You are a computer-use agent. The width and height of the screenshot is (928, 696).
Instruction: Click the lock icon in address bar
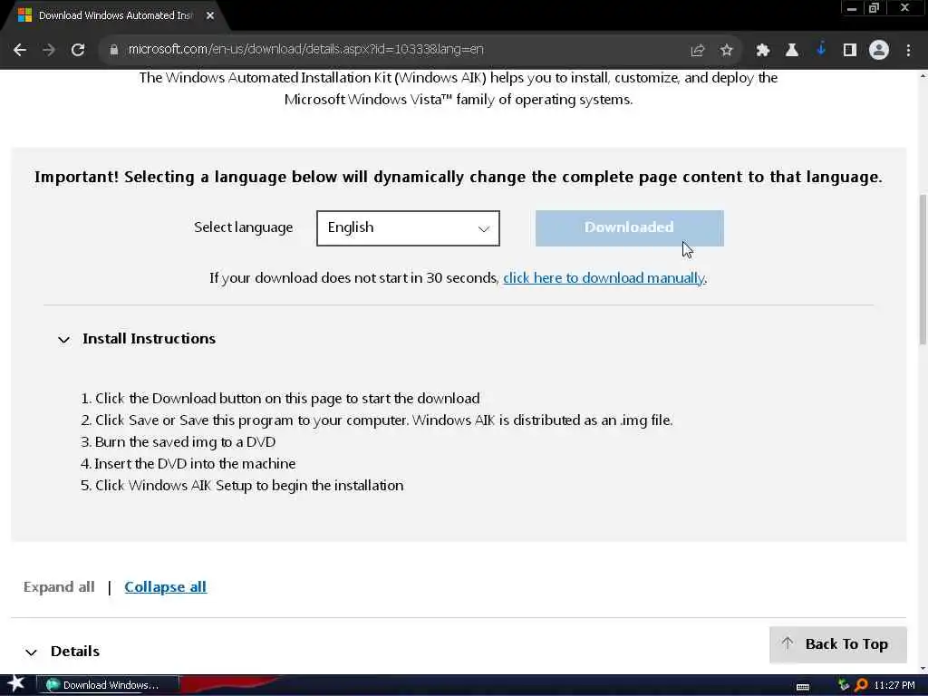tap(114, 50)
